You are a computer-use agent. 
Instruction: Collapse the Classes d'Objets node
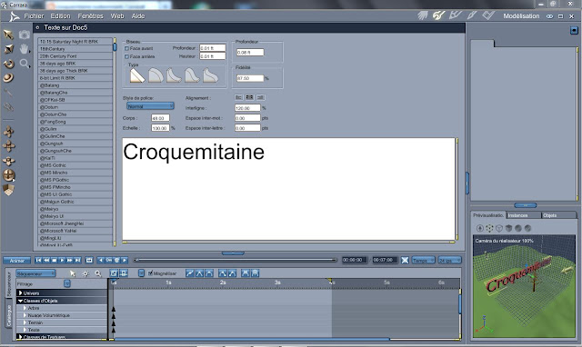point(20,301)
